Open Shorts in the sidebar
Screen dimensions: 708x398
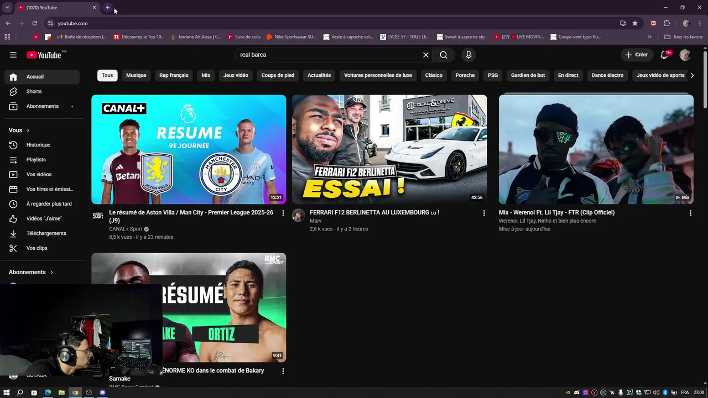pyautogui.click(x=42, y=91)
